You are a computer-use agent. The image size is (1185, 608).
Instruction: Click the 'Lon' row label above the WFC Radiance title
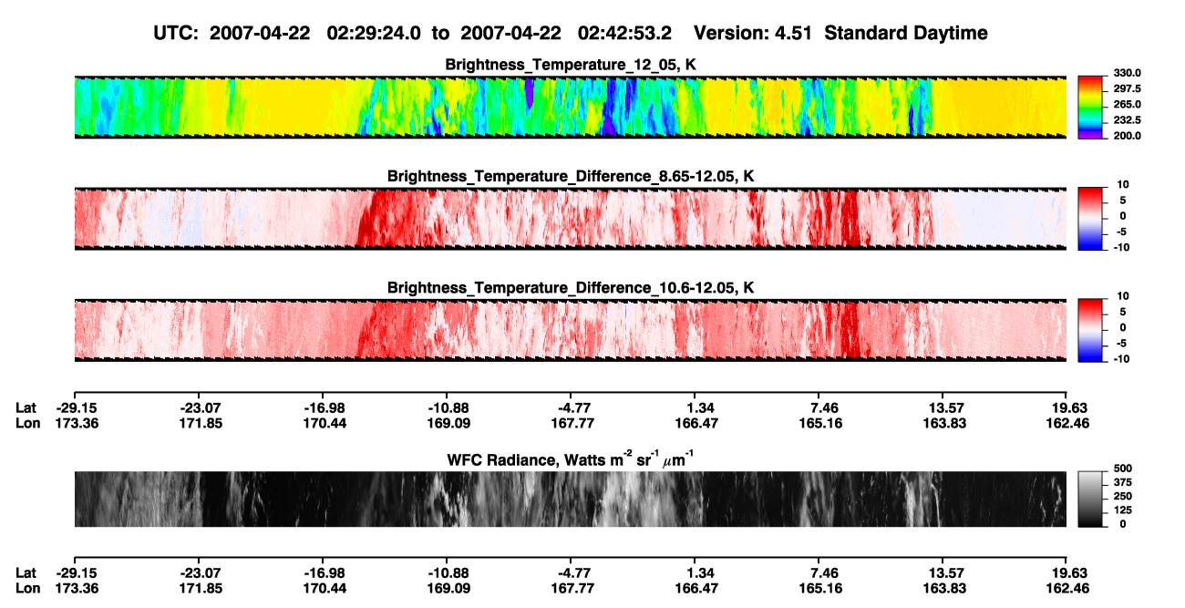click(27, 422)
